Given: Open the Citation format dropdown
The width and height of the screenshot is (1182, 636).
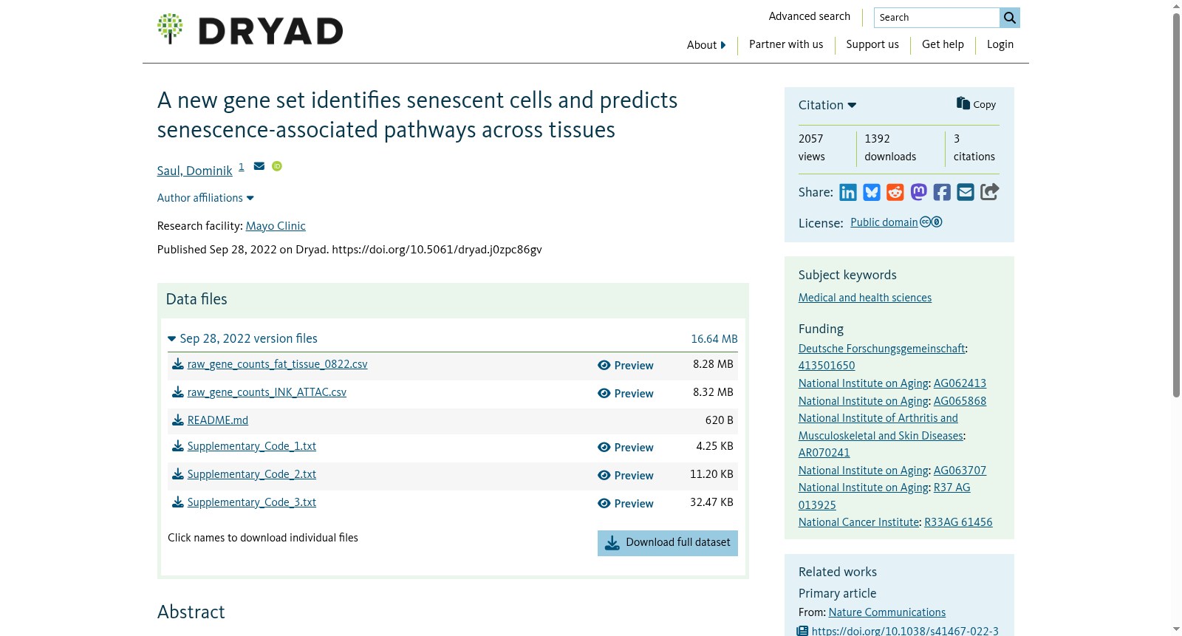Looking at the screenshot, I should click(827, 105).
